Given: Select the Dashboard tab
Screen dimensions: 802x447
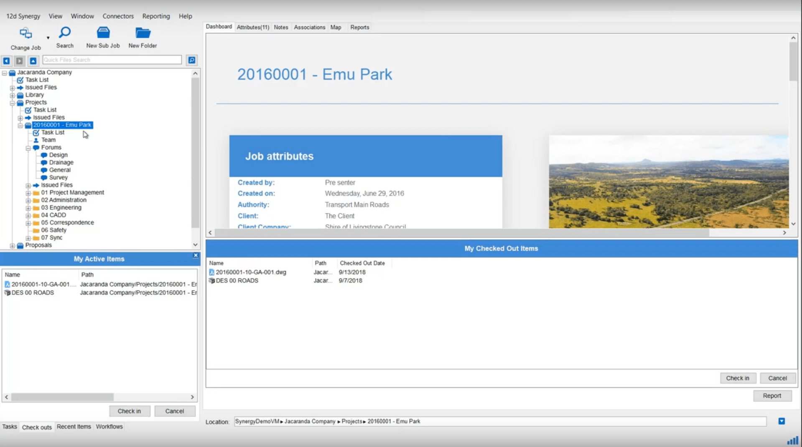Looking at the screenshot, I should coord(219,26).
